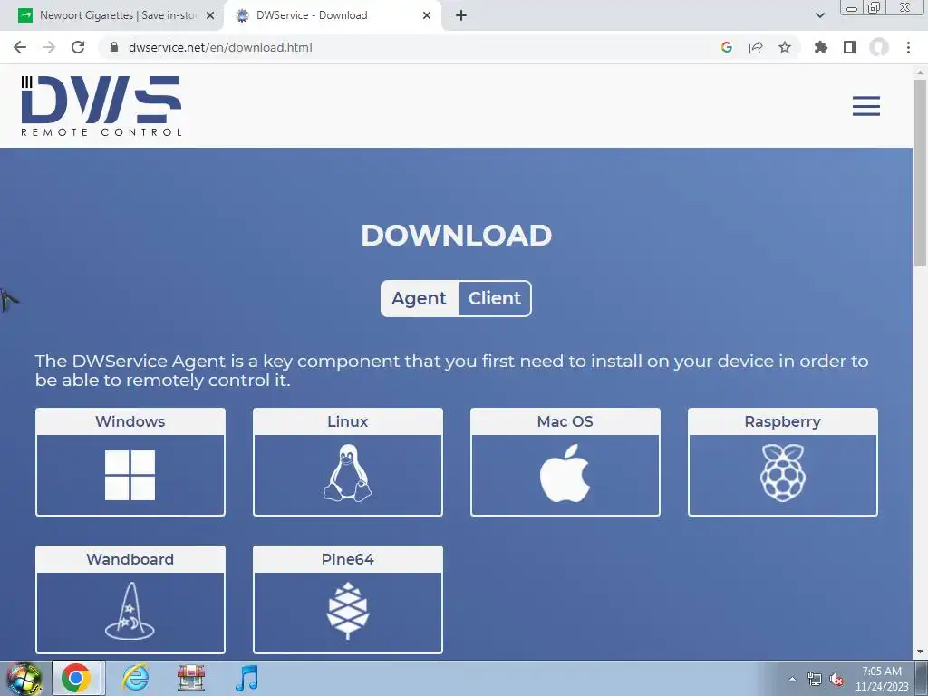Select the Pine64 download header

(x=347, y=559)
